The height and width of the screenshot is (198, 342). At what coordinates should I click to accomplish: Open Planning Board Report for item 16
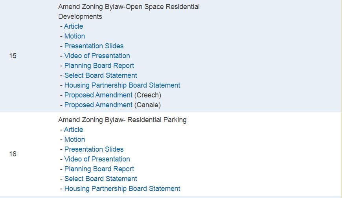click(x=99, y=169)
